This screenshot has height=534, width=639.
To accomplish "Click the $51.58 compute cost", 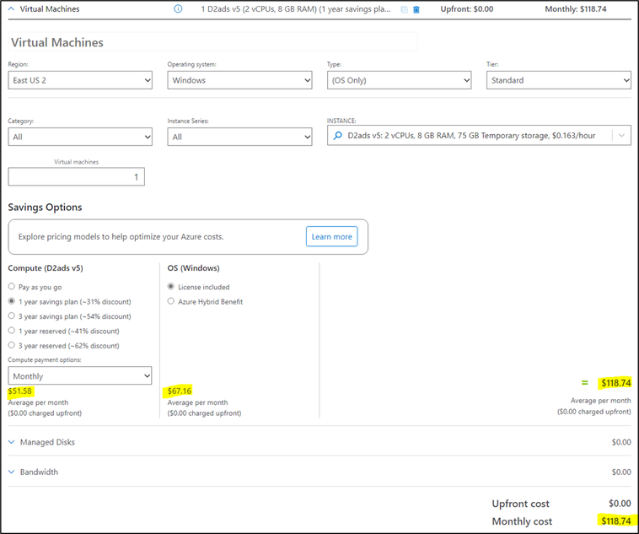I will (20, 391).
